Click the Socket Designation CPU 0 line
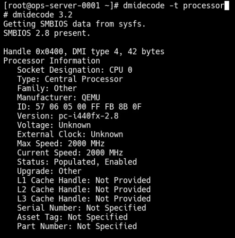Viewport: 235px width, 238px height. (x=75, y=70)
